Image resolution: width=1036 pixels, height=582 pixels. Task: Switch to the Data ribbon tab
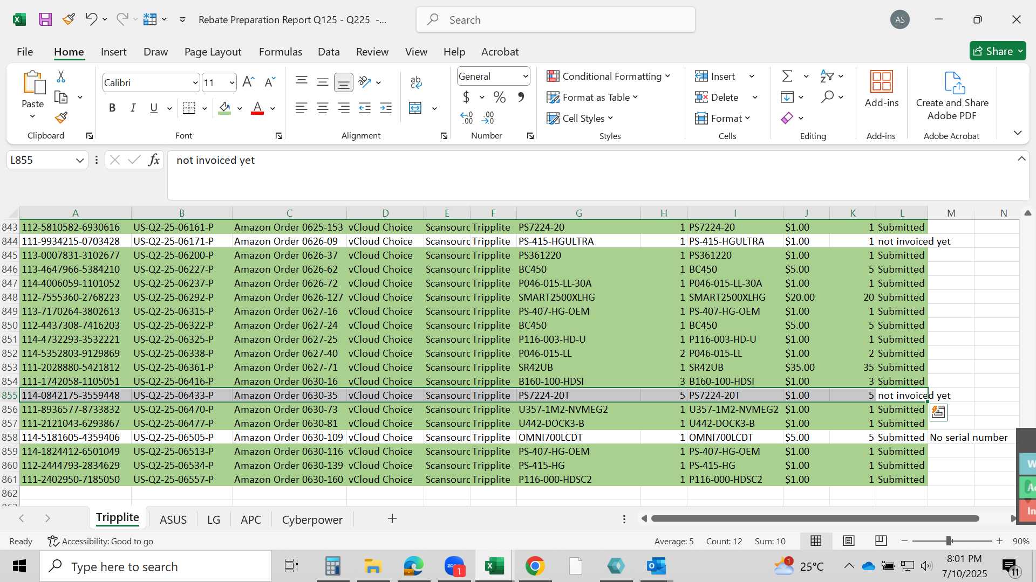pos(329,52)
